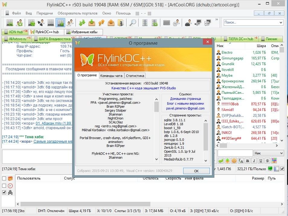The width and height of the screenshot is (288, 216).
Task: Open the Самые загадочные chat link
Action: (53, 141)
